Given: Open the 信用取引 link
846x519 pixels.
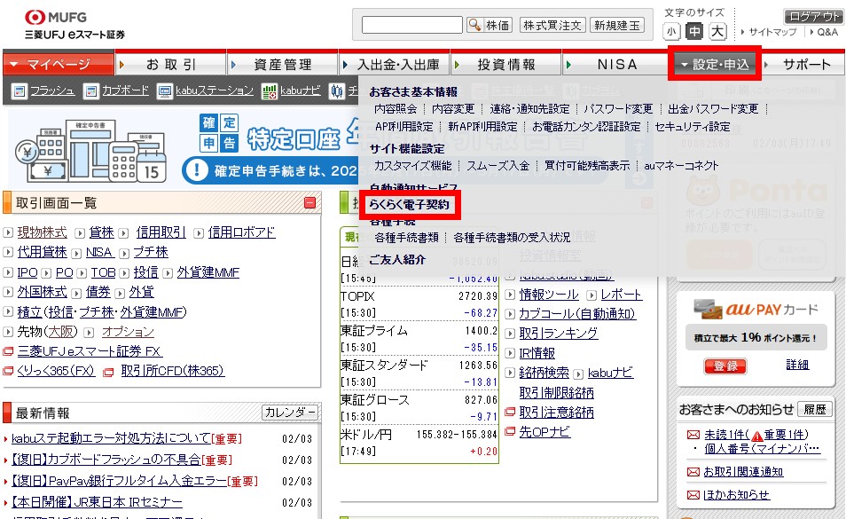Looking at the screenshot, I should [161, 233].
